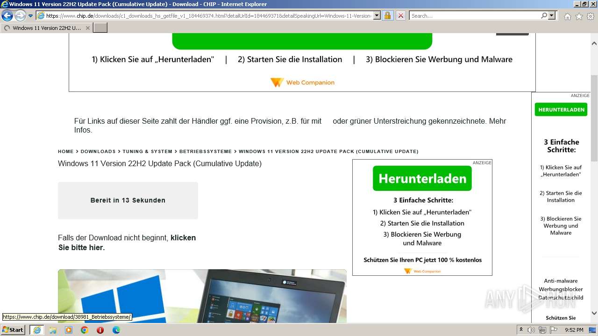
Task: Click 'Schützen Sie Ihren PC jetzt 100 % kostenlos' text
Action: tap(423, 260)
